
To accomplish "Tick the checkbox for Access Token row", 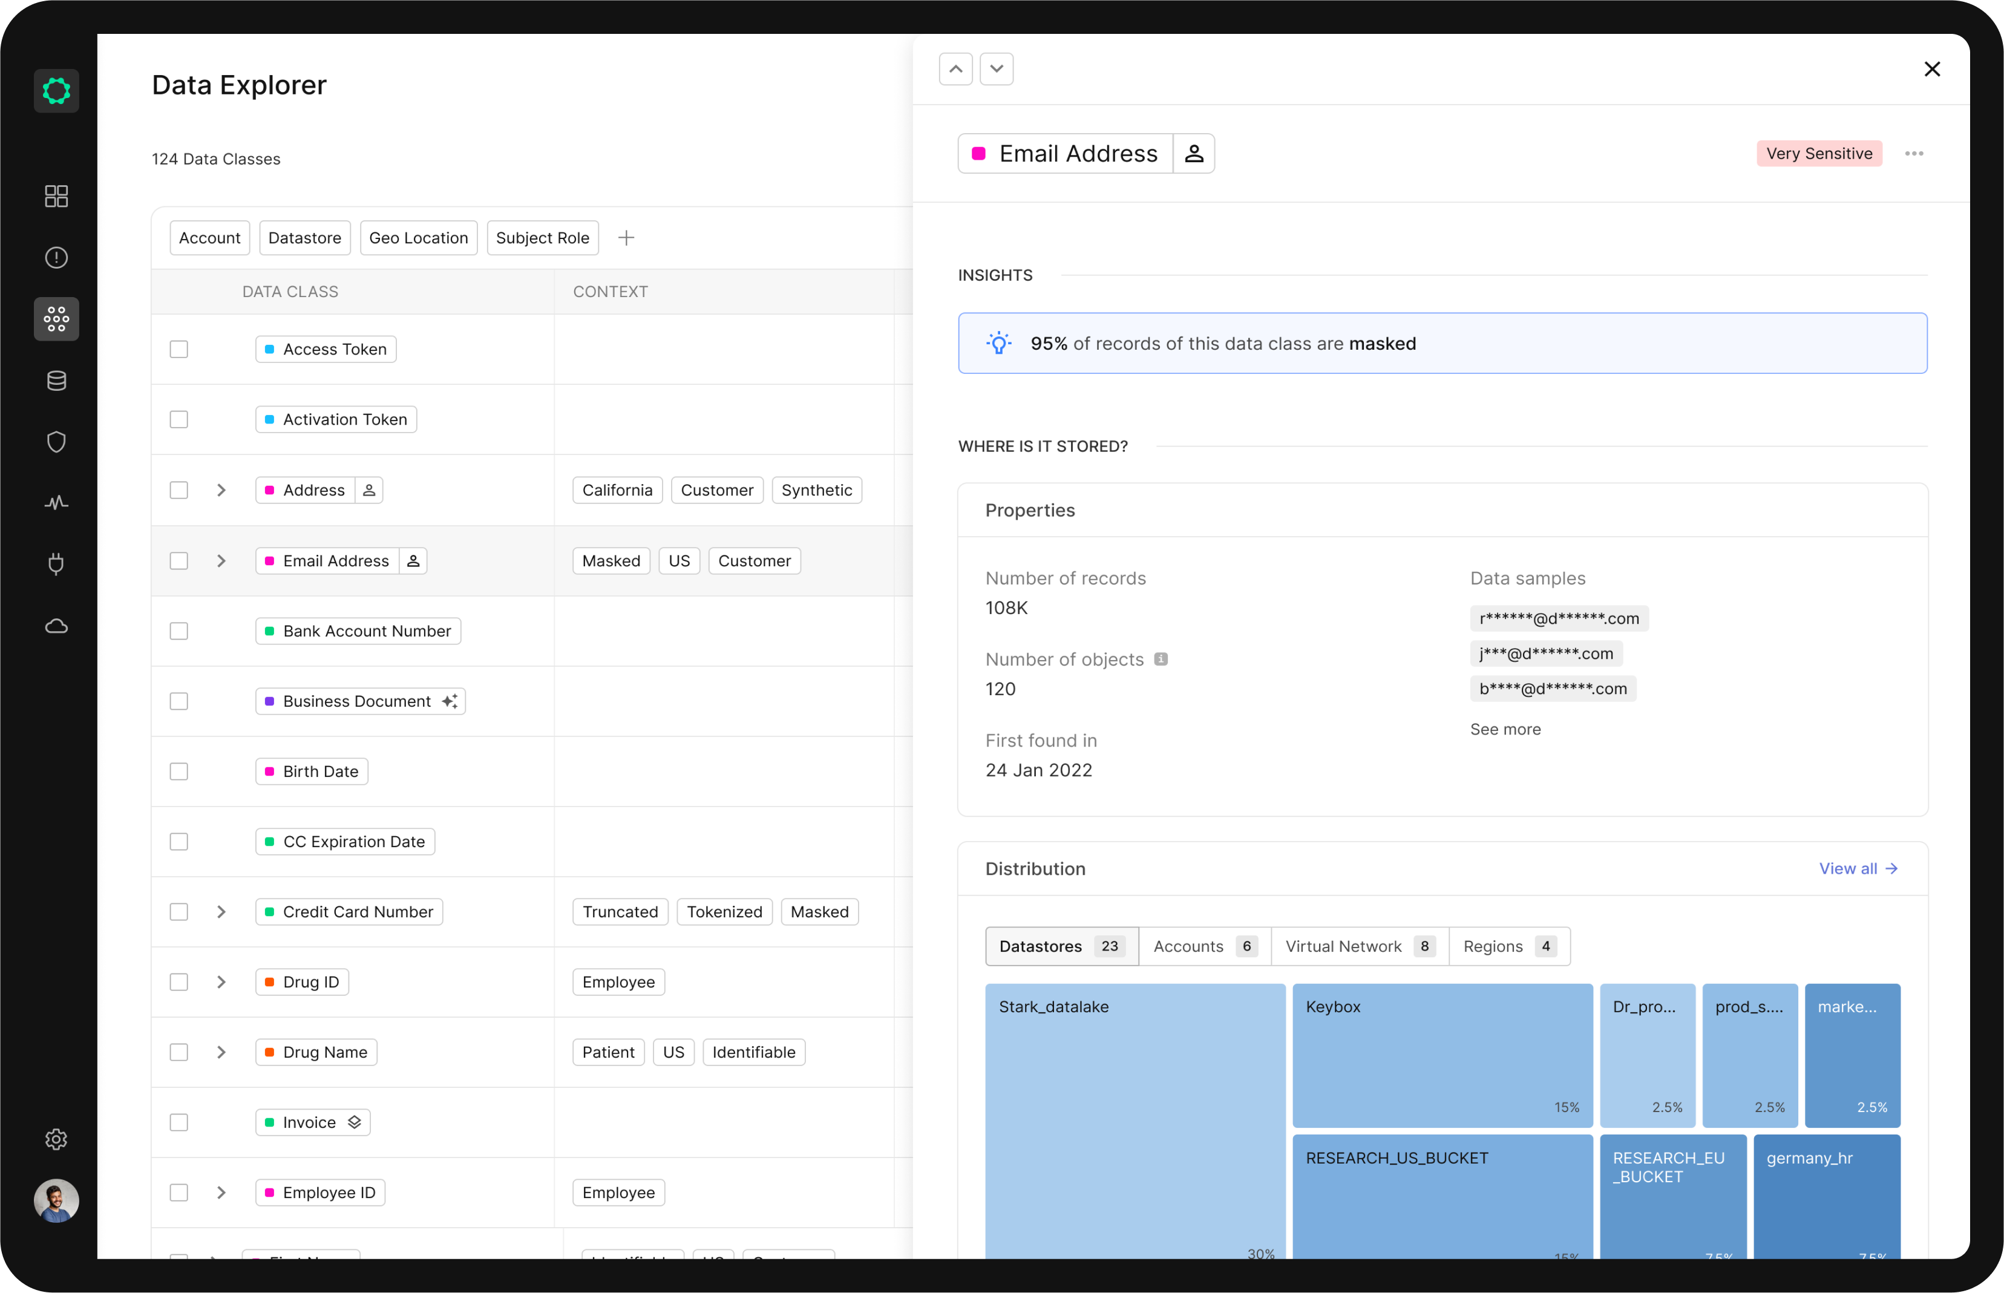I will point(179,349).
